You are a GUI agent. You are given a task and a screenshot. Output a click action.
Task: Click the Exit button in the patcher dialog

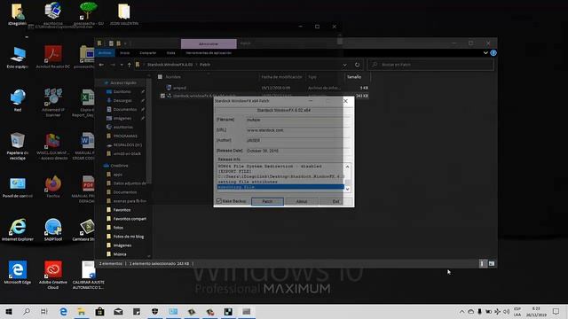[335, 201]
